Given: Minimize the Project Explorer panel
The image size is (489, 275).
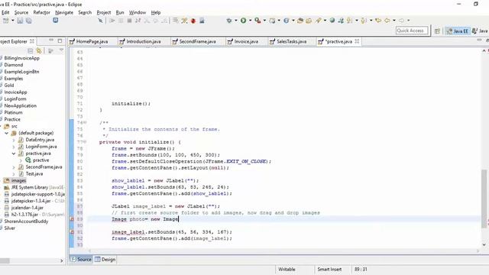Looking at the screenshot, I should tap(51, 40).
